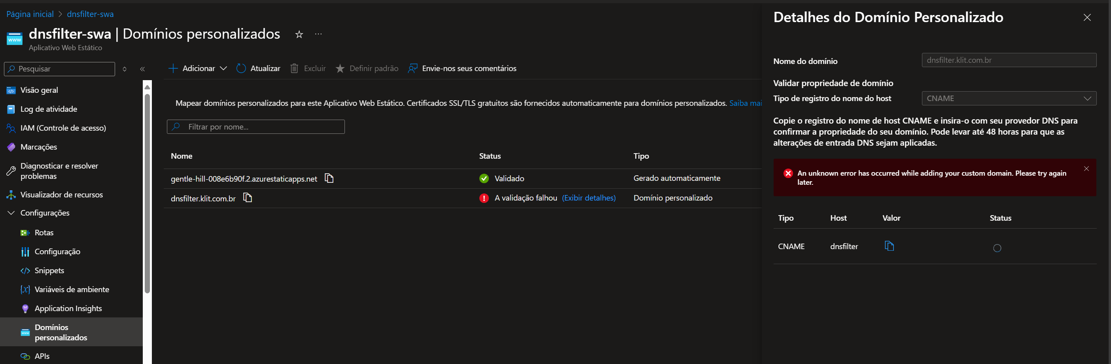
Task: Click the sidebar scroll up arrow
Action: tap(147, 87)
